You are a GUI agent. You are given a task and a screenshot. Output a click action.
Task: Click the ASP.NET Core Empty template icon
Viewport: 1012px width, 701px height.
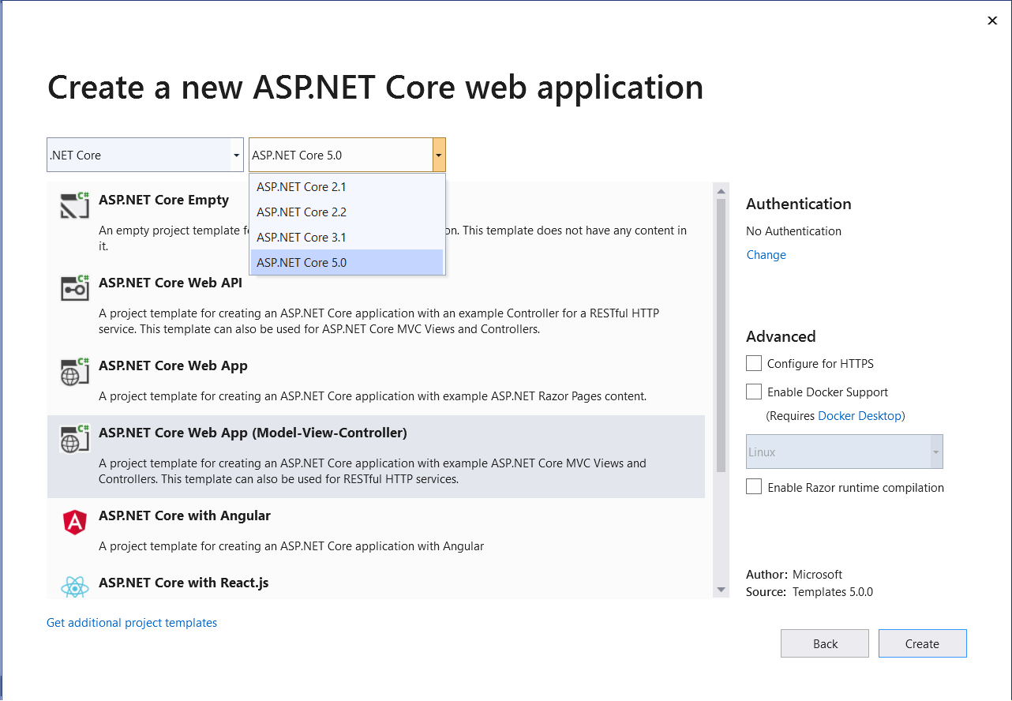point(75,205)
